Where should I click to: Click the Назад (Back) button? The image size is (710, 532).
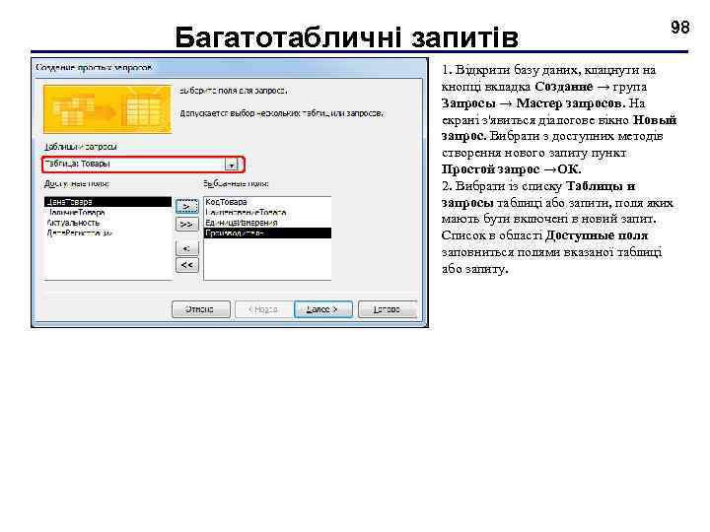pos(263,309)
